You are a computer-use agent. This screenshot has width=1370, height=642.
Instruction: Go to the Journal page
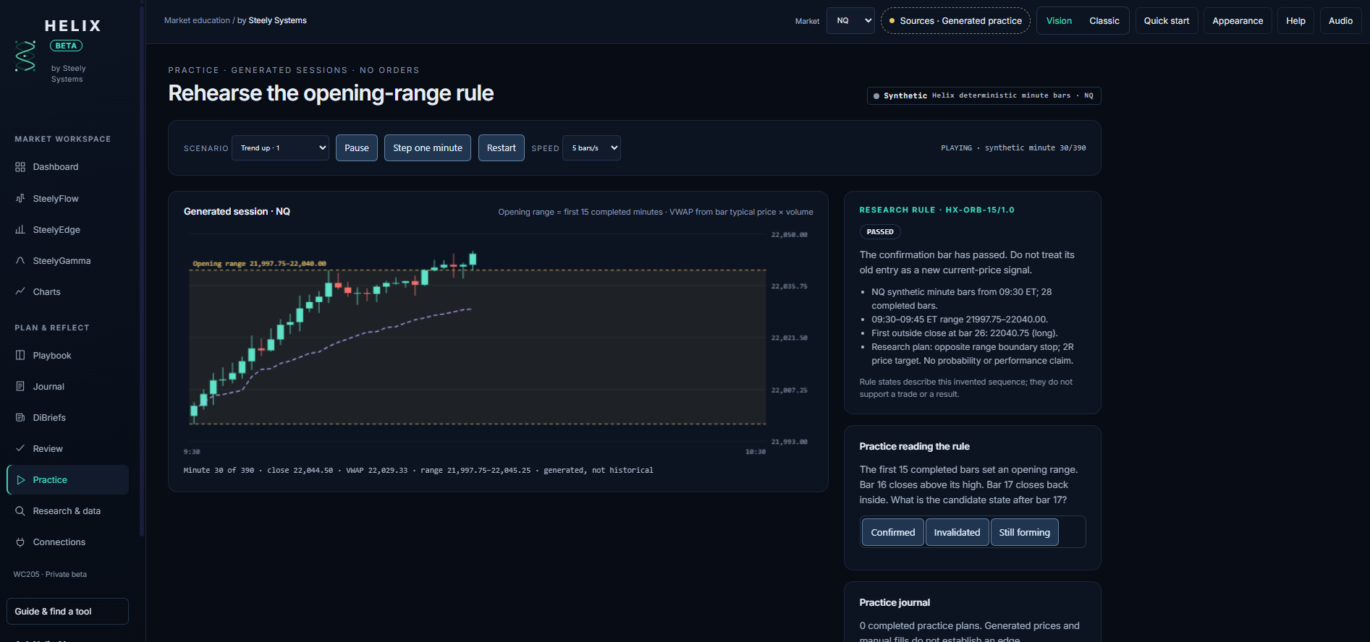[x=67, y=387]
